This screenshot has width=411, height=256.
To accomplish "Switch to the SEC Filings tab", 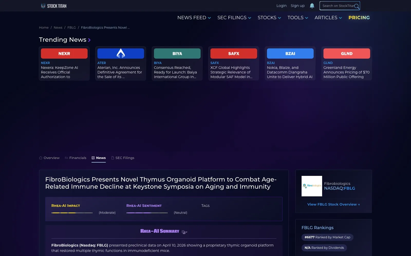I will click(x=123, y=158).
